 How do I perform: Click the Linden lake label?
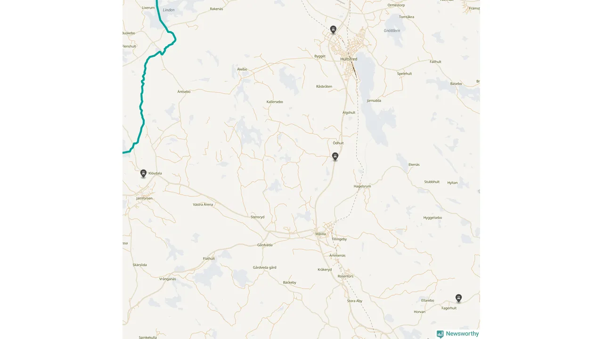pos(168,10)
